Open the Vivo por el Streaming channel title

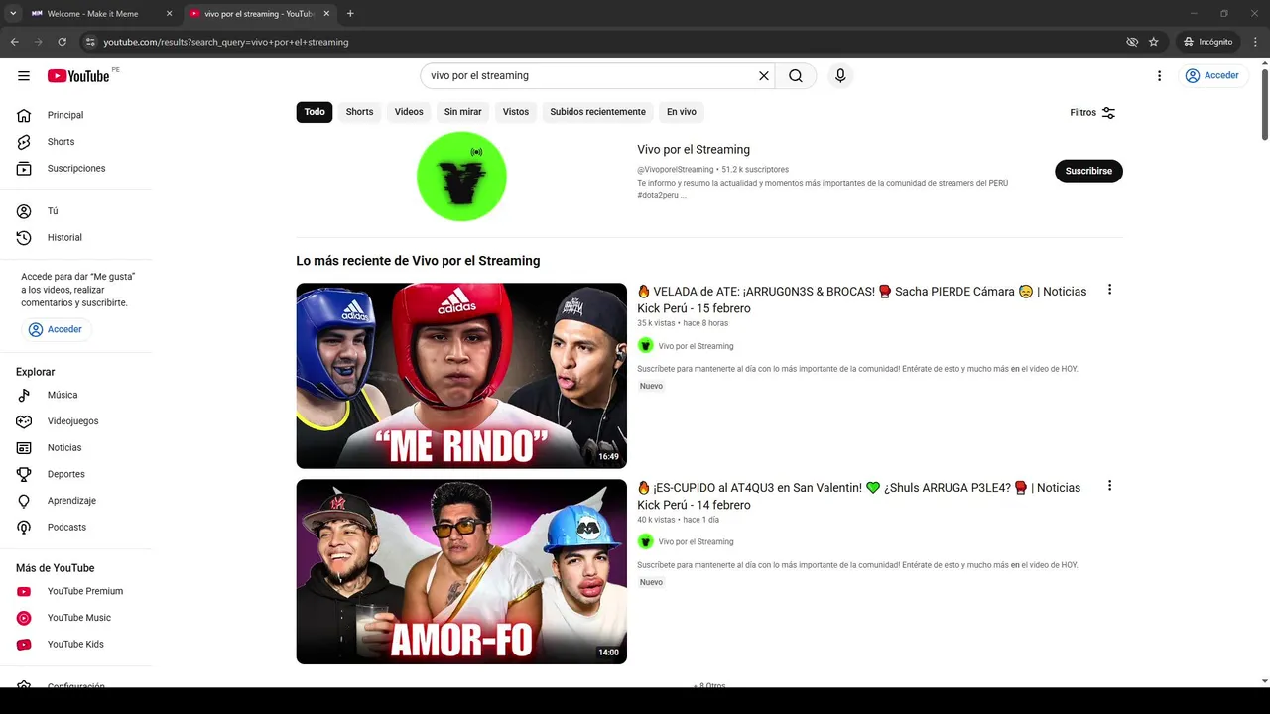(694, 150)
